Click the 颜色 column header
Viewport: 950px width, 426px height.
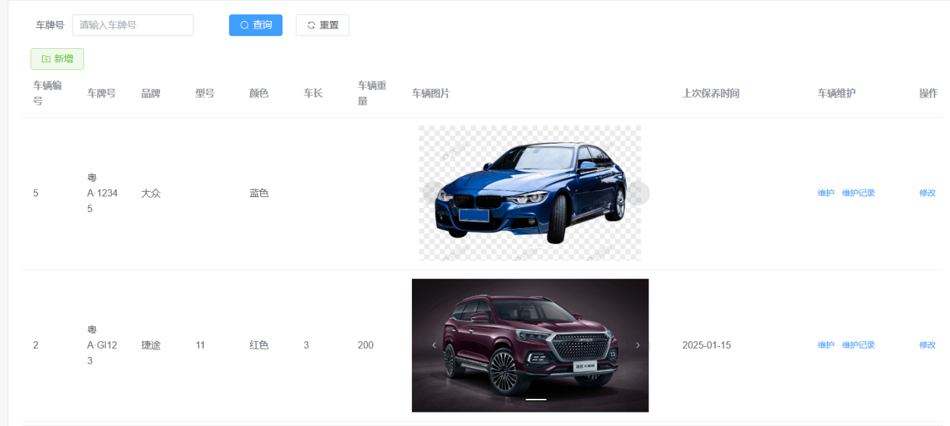(259, 93)
